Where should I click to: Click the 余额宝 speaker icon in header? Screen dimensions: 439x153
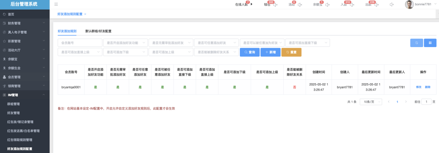[327, 5]
